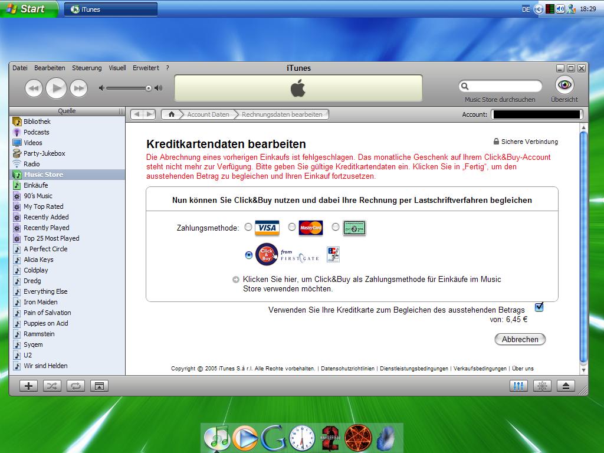Toggle repeat button

75,386
